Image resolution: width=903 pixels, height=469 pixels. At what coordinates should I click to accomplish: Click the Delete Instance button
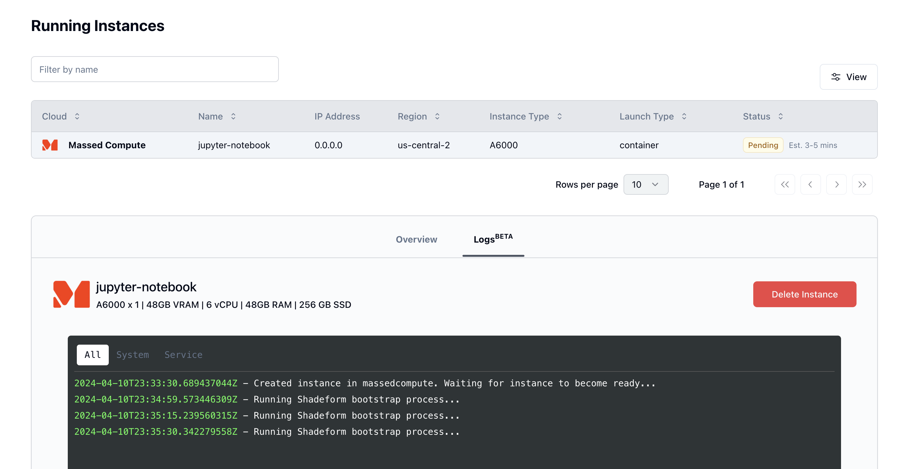pos(805,294)
